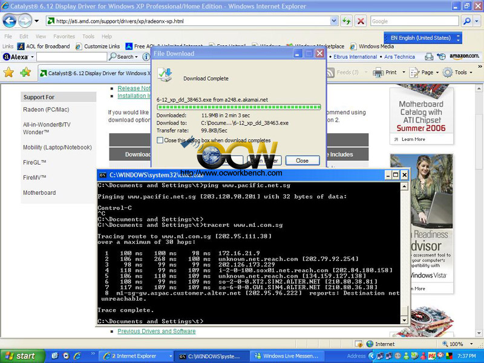Click Learn More on Motherboard Catalog ad
Viewport: 484px width, 363px height.
[413, 140]
